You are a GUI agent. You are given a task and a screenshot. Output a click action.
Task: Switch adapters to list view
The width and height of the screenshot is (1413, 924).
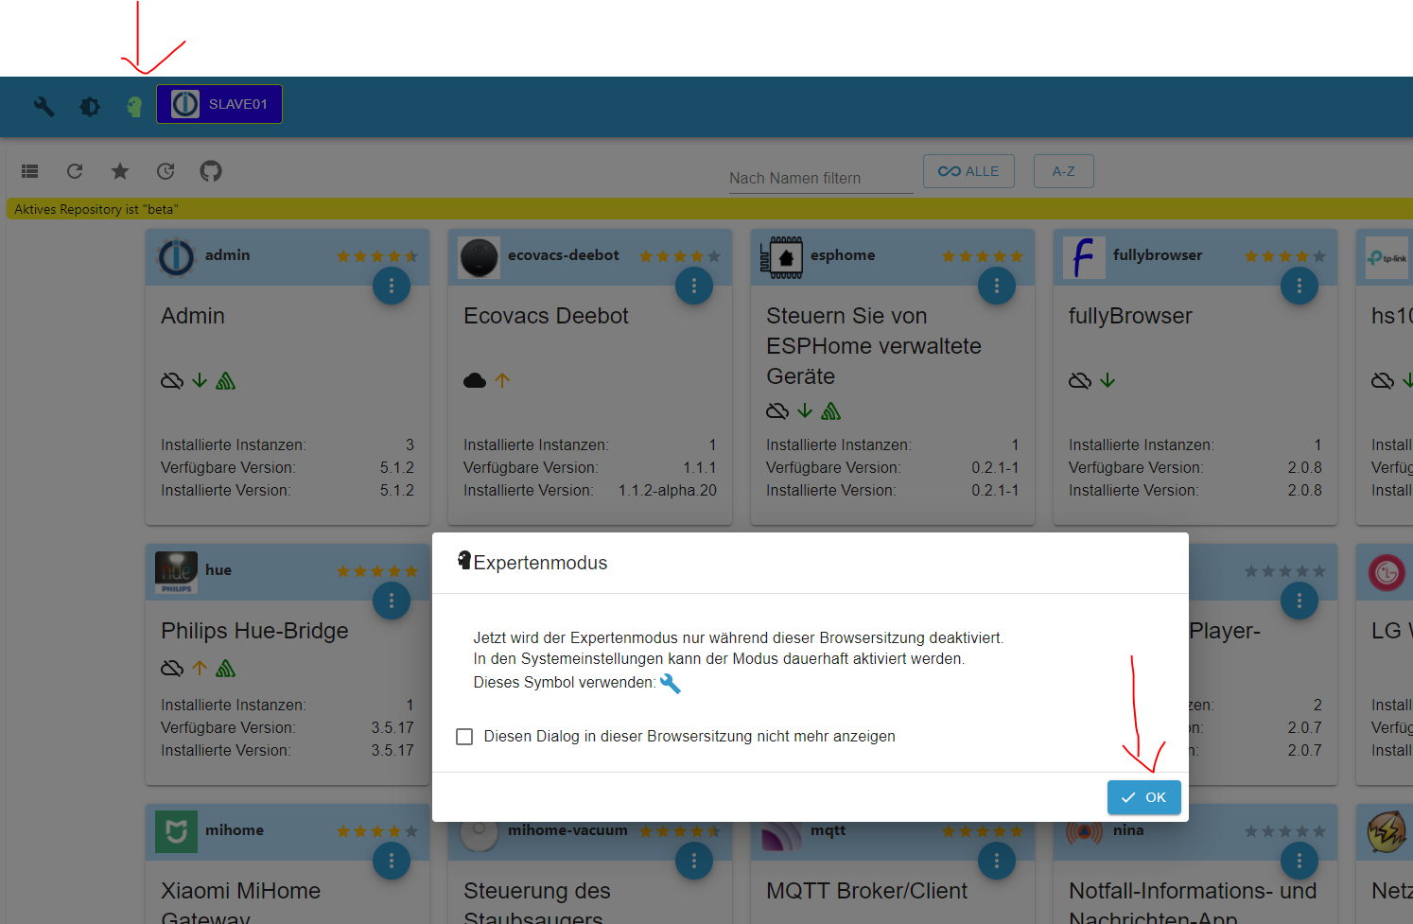pos(29,171)
